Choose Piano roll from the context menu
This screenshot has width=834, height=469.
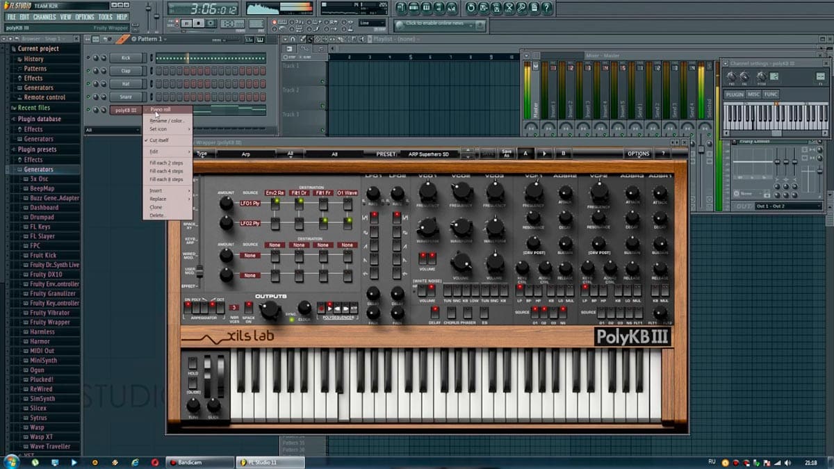(161, 110)
